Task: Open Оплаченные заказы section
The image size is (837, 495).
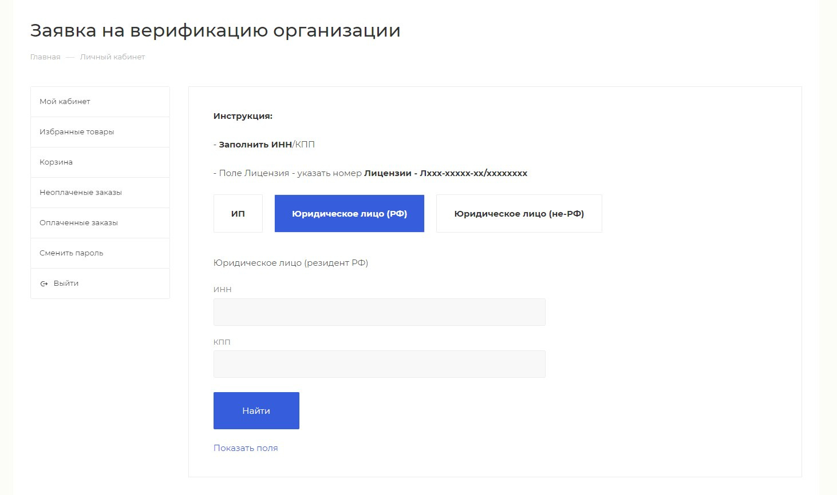Action: coord(100,223)
